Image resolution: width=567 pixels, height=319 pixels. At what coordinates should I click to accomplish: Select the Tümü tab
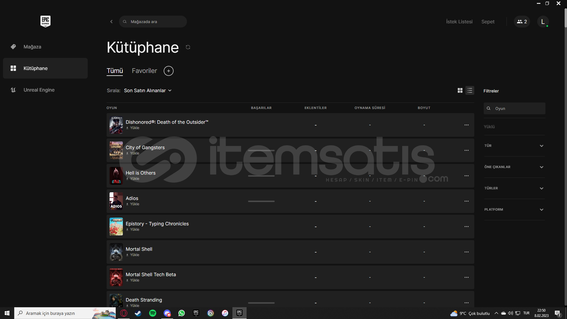115,71
